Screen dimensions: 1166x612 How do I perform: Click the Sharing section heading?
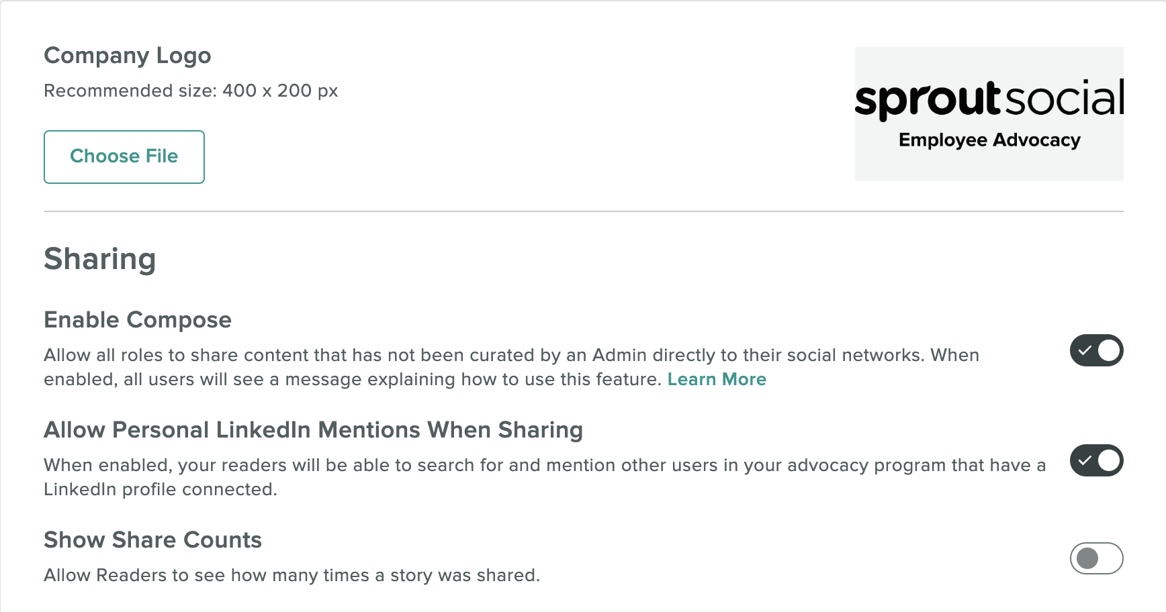pos(100,260)
